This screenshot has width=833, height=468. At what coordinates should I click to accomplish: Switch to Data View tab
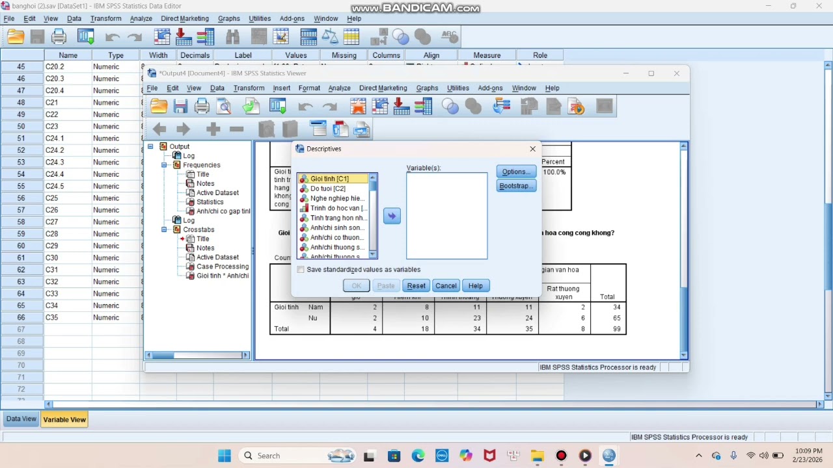pos(21,419)
